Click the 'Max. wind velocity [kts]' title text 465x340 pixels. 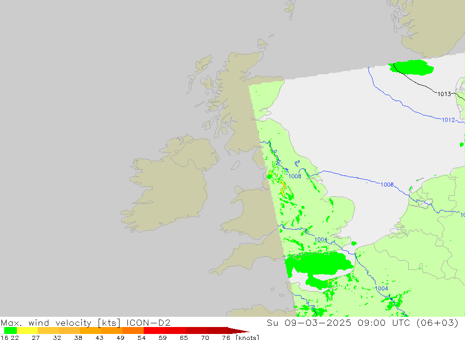[61, 322]
